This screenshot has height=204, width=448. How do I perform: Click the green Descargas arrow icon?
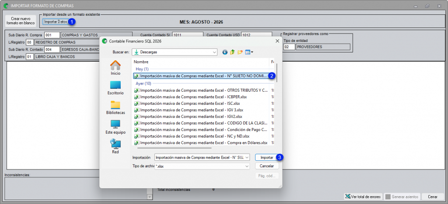tap(136, 52)
